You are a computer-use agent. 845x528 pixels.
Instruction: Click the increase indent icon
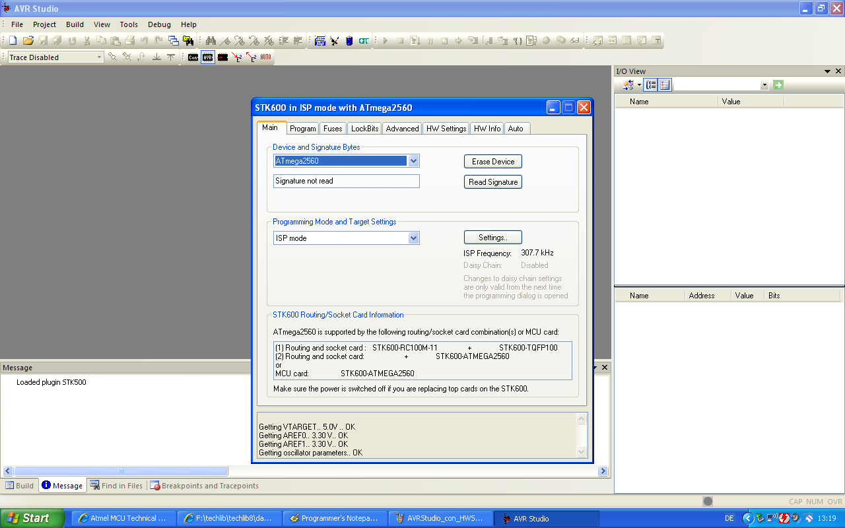[284, 41]
